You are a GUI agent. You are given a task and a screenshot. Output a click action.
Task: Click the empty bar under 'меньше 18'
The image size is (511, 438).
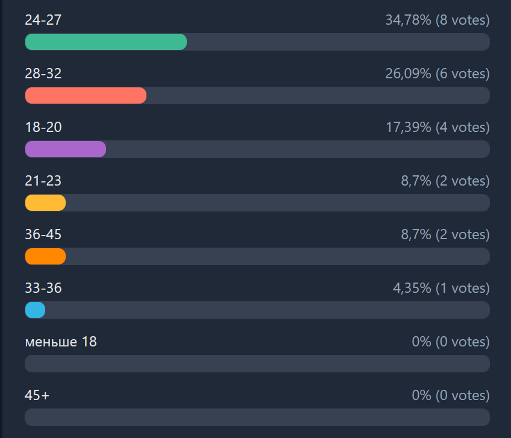(257, 364)
